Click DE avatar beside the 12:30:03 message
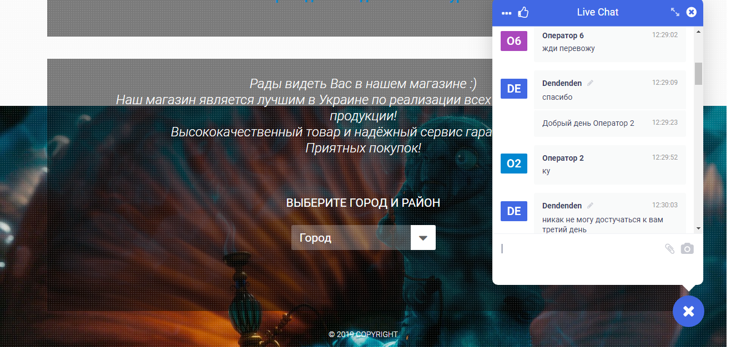 point(514,211)
